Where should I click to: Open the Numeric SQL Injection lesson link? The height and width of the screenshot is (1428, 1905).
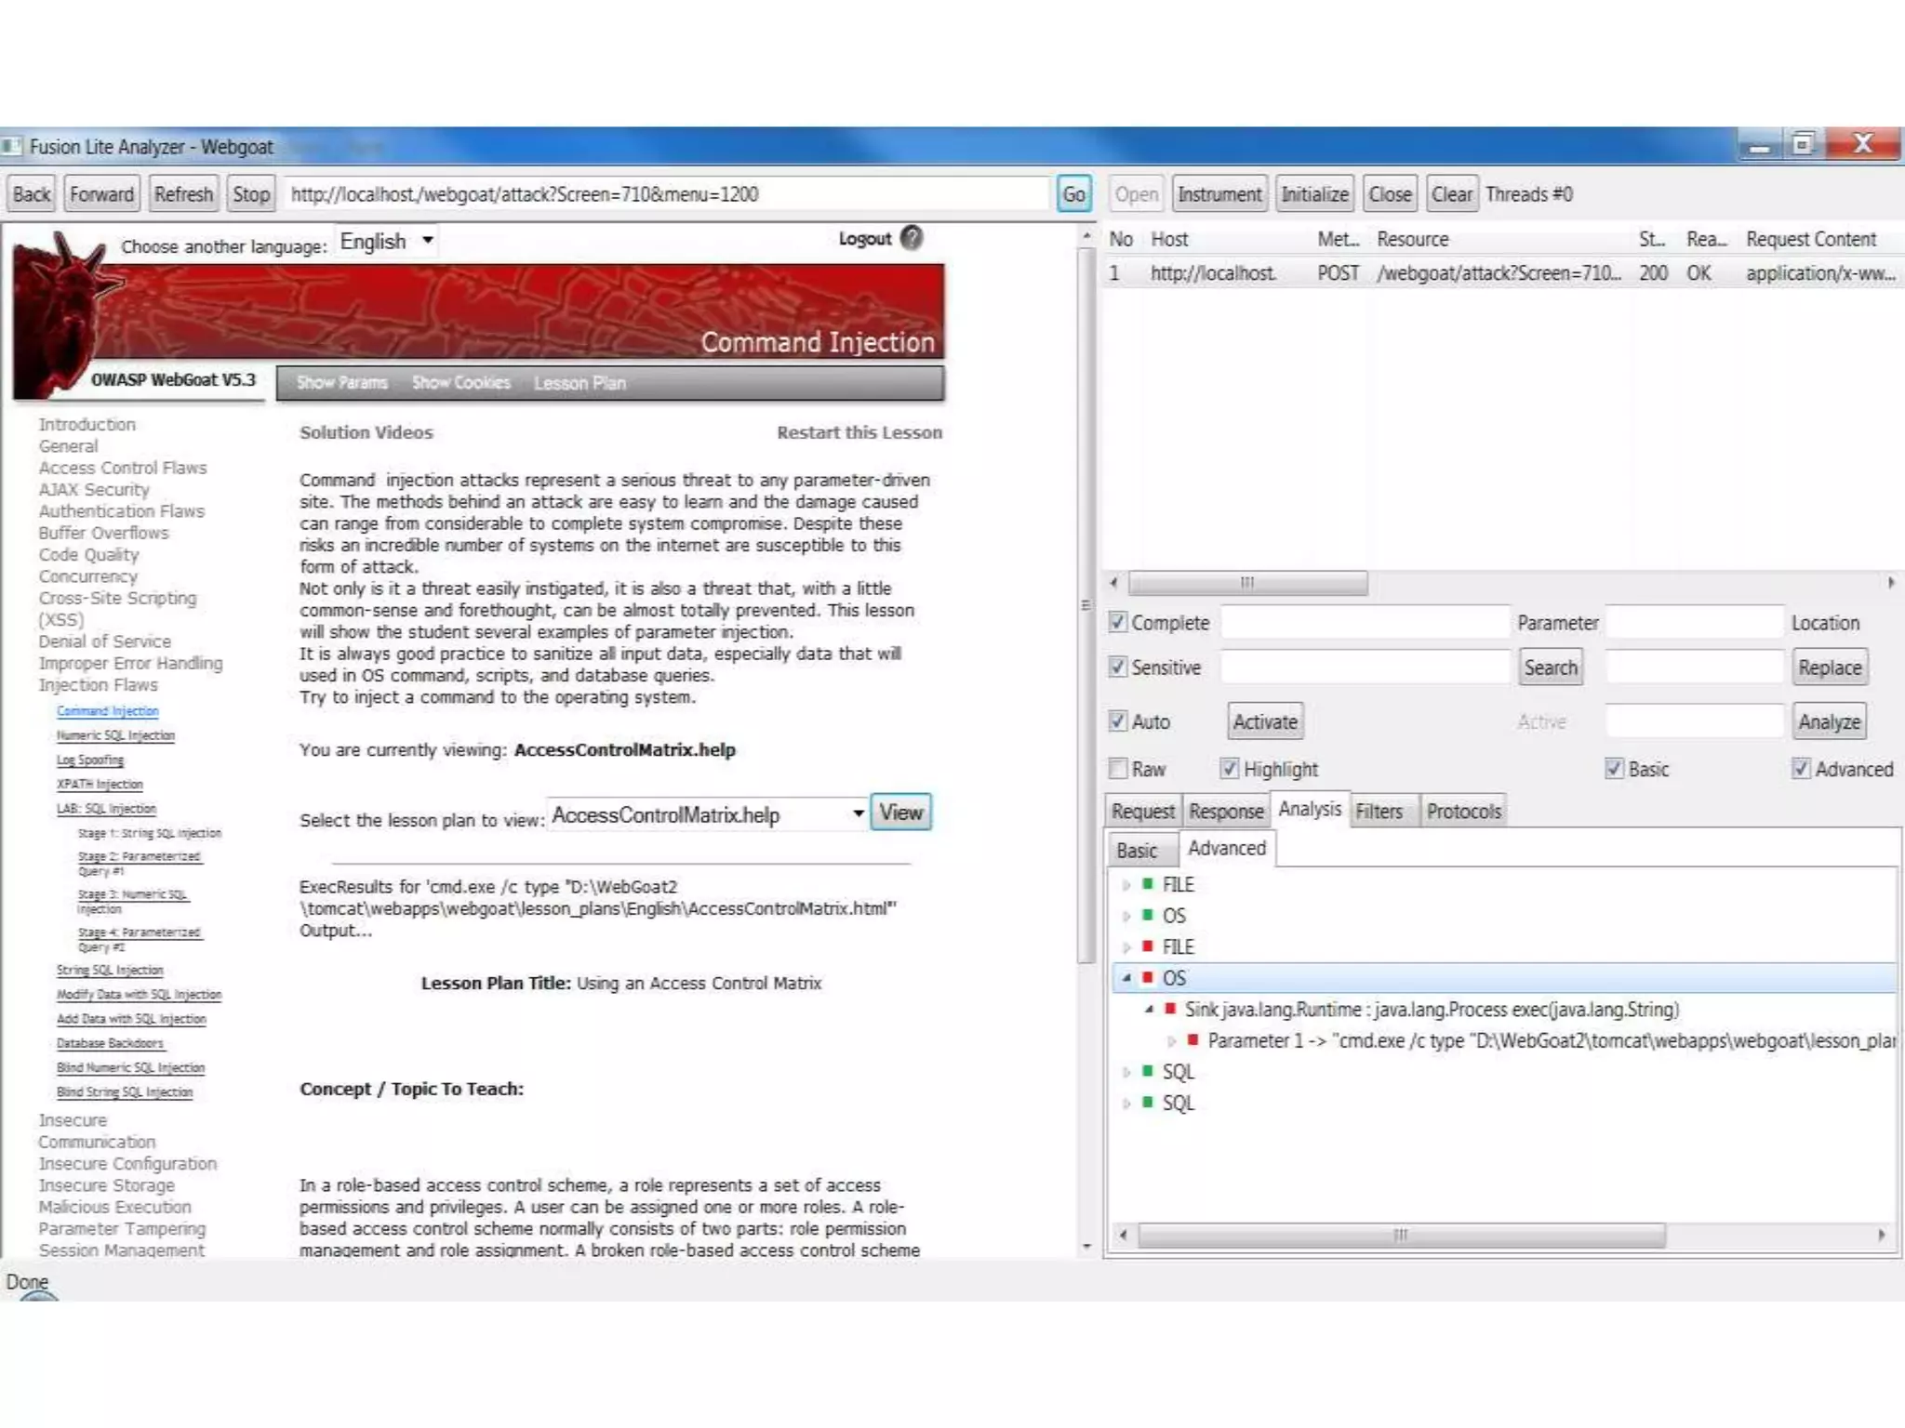[x=115, y=735]
